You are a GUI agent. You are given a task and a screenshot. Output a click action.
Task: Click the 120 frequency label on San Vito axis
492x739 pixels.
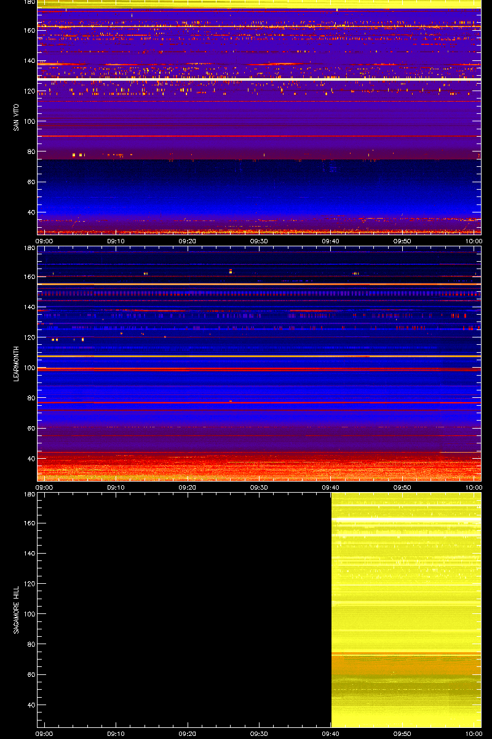pos(28,91)
